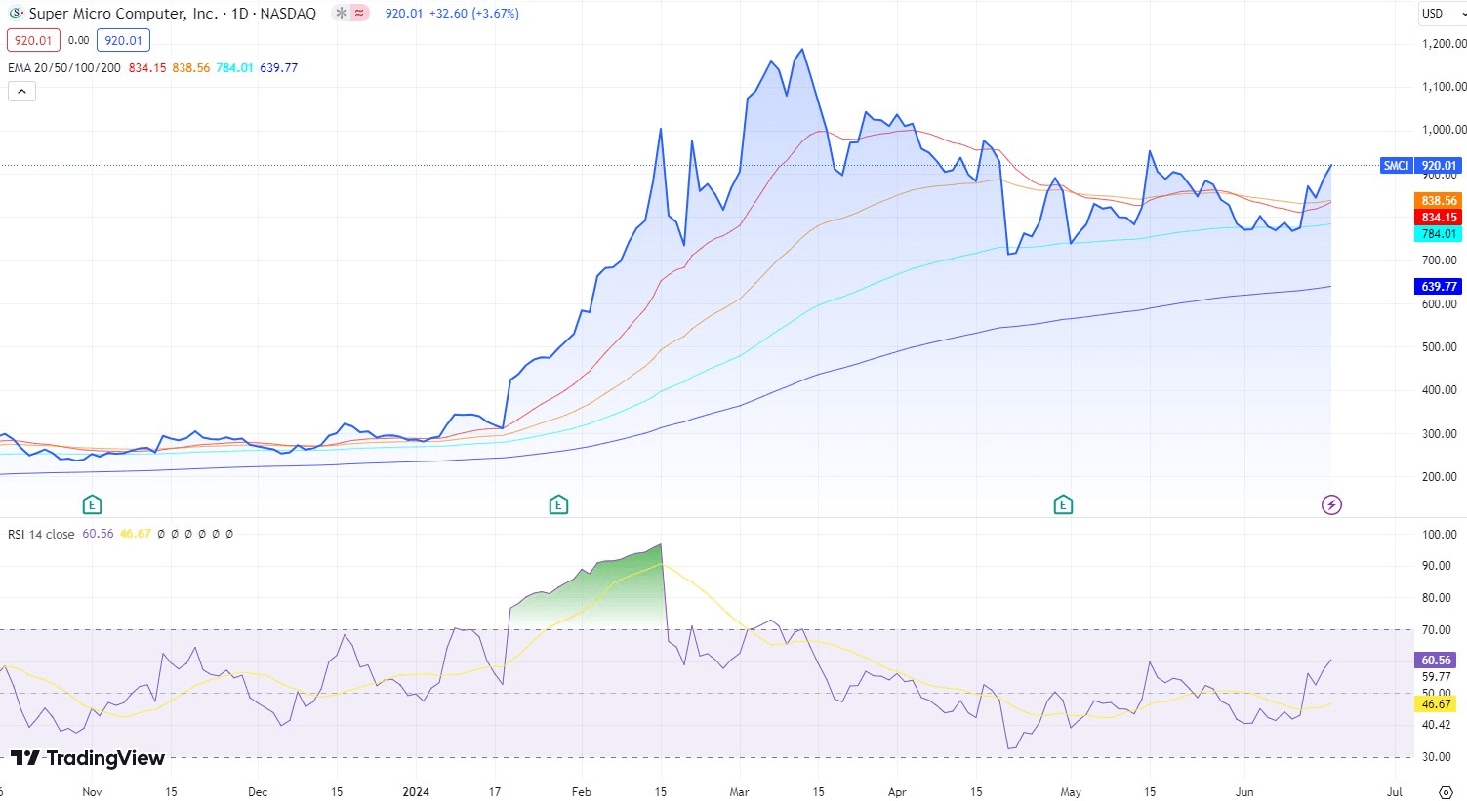Viewport: 1467px width, 801px height.
Task: Click the approximate data indicator icon
Action: click(x=360, y=14)
